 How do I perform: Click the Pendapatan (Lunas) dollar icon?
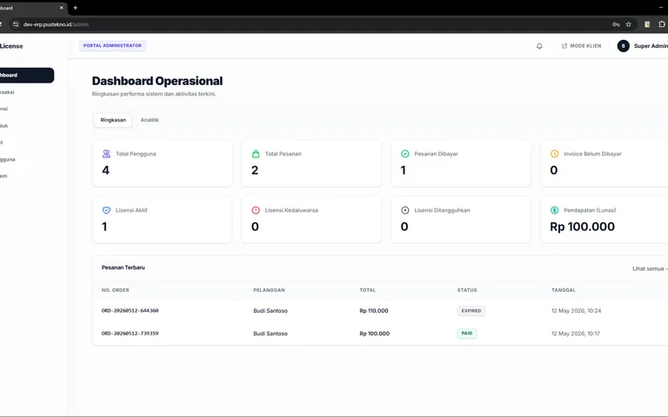coord(554,209)
